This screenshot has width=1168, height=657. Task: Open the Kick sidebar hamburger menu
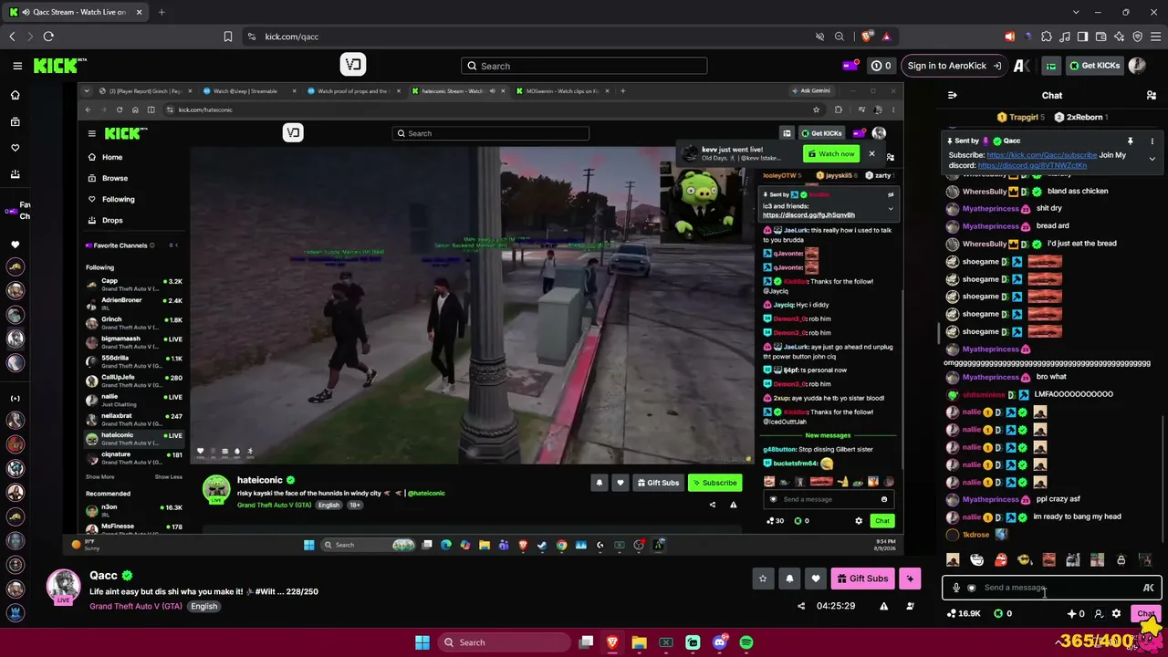click(17, 66)
